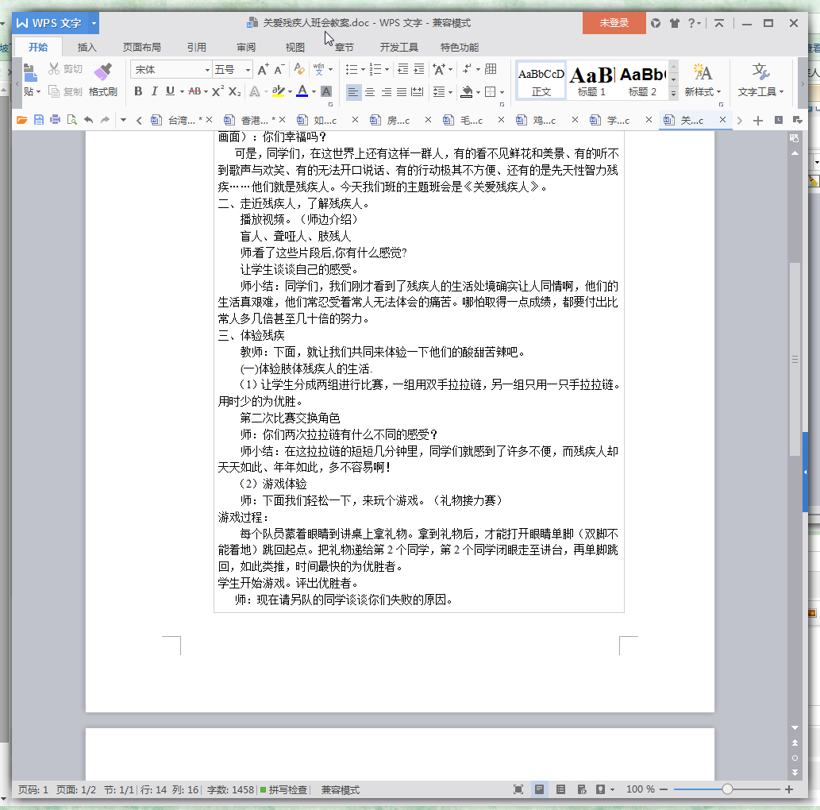Select center alignment button

pyautogui.click(x=370, y=92)
